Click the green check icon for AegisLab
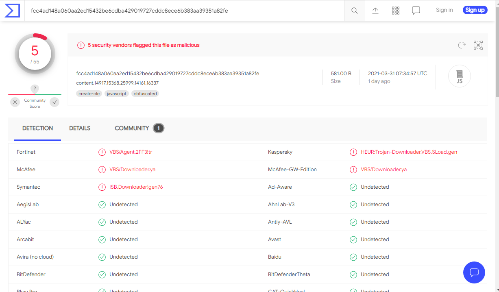The image size is (499, 292). click(102, 205)
